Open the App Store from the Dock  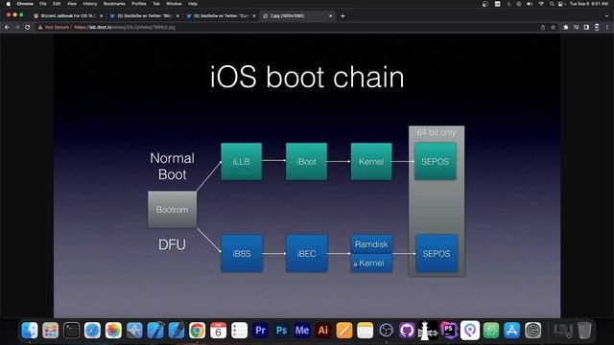click(x=511, y=331)
